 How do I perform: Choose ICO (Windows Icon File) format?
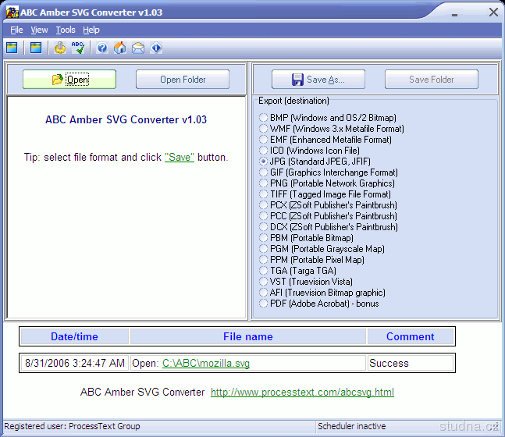310,151
